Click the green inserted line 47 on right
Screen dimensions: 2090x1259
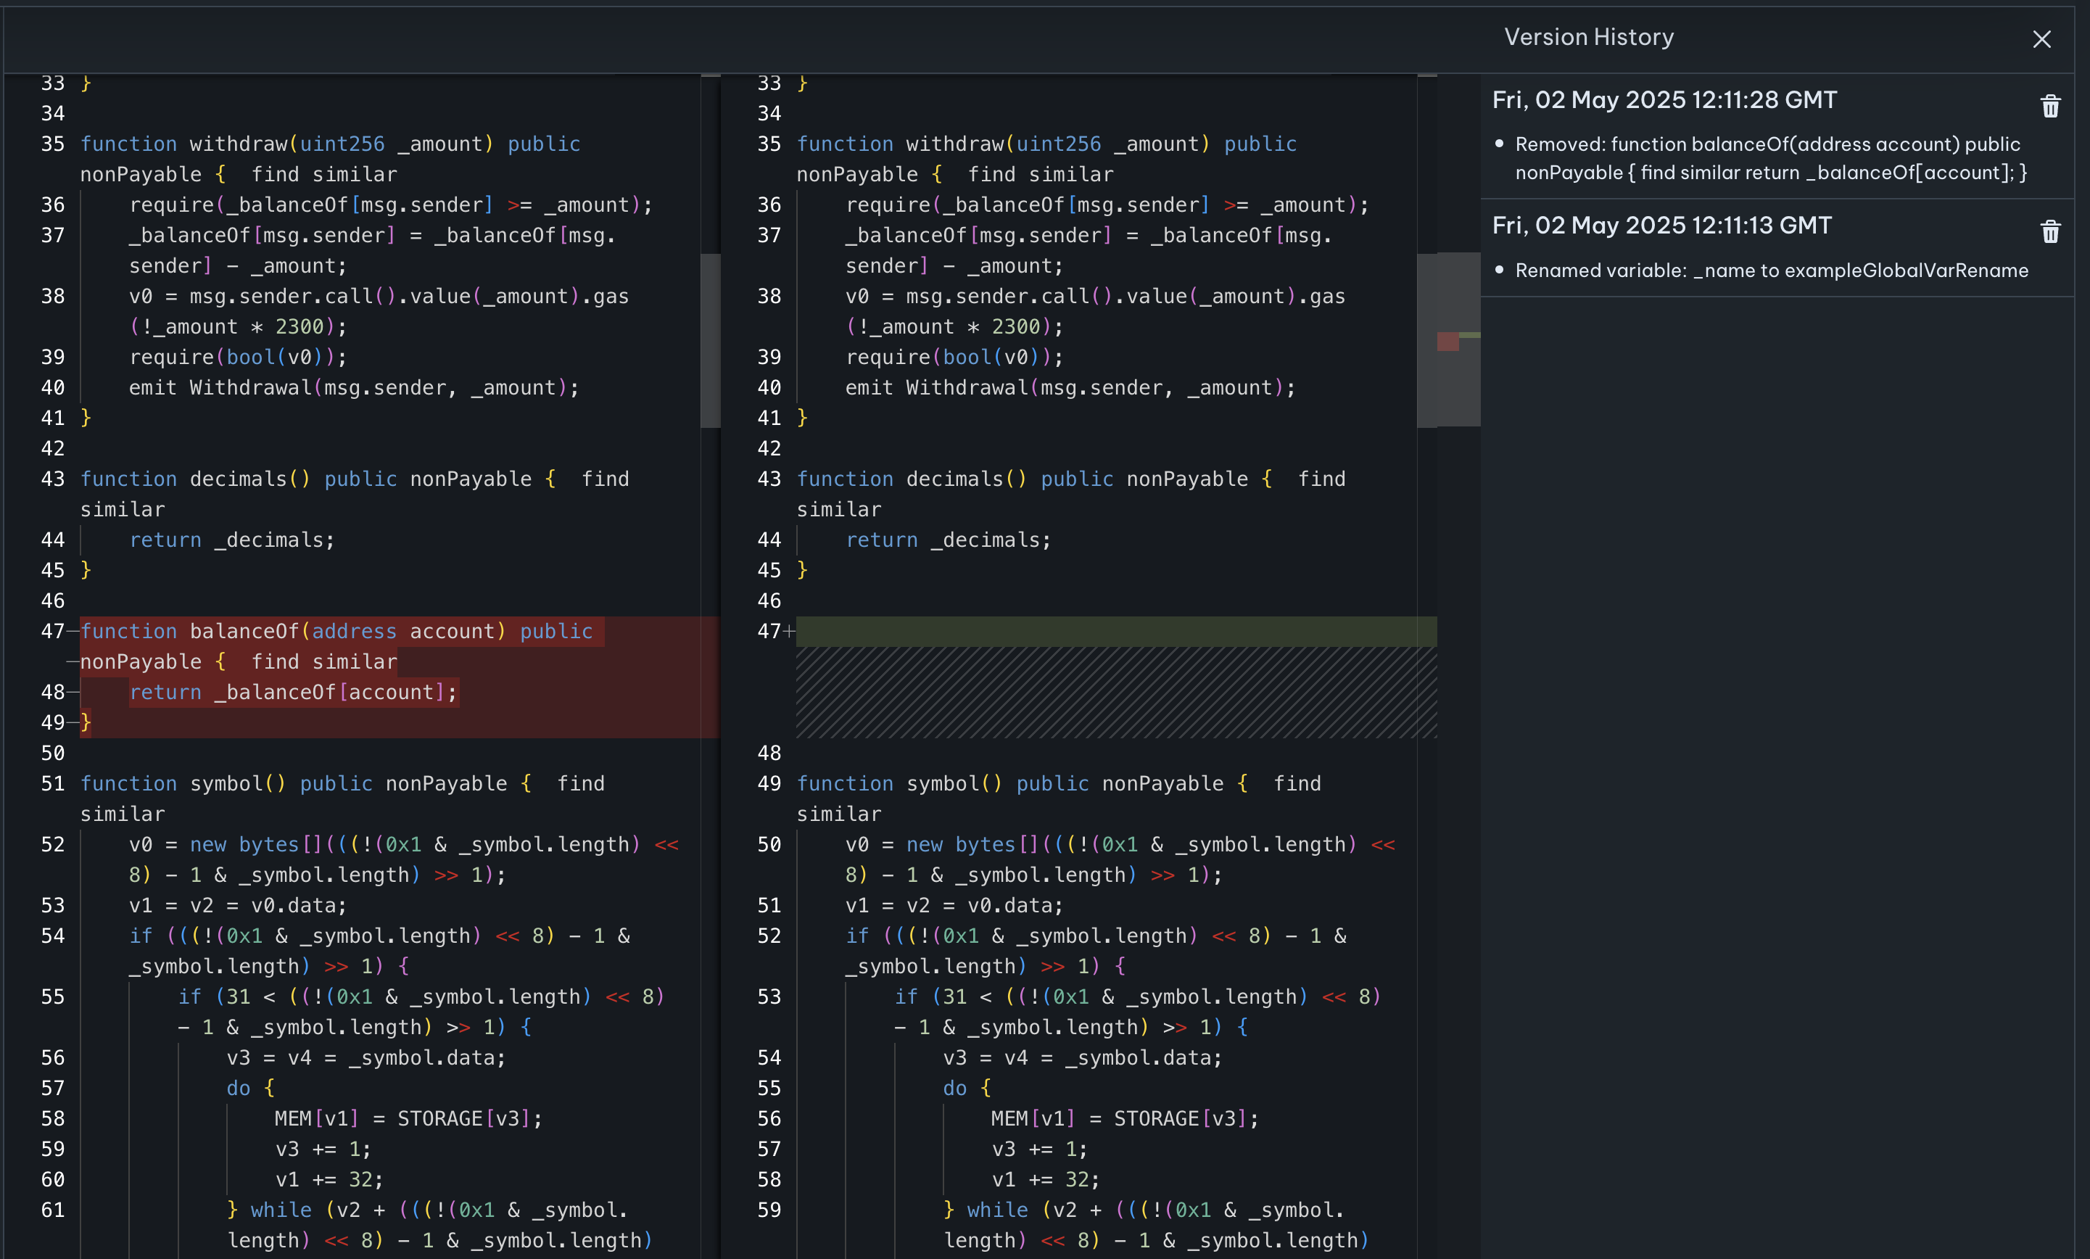[x=1115, y=632]
